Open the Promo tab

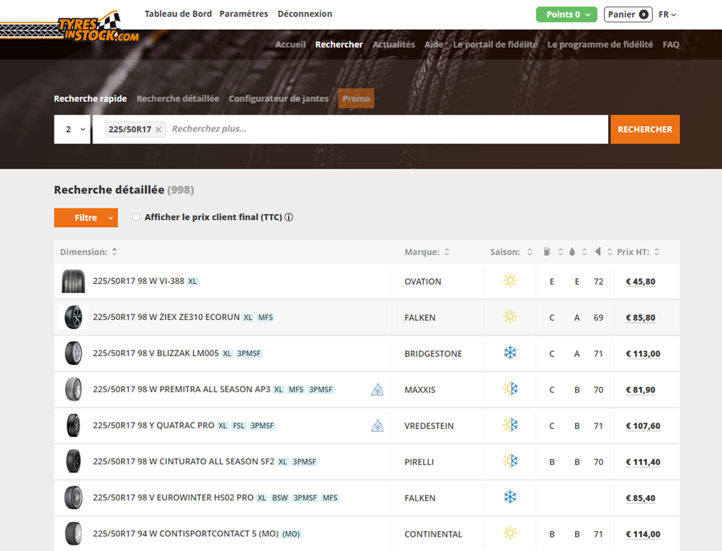356,99
